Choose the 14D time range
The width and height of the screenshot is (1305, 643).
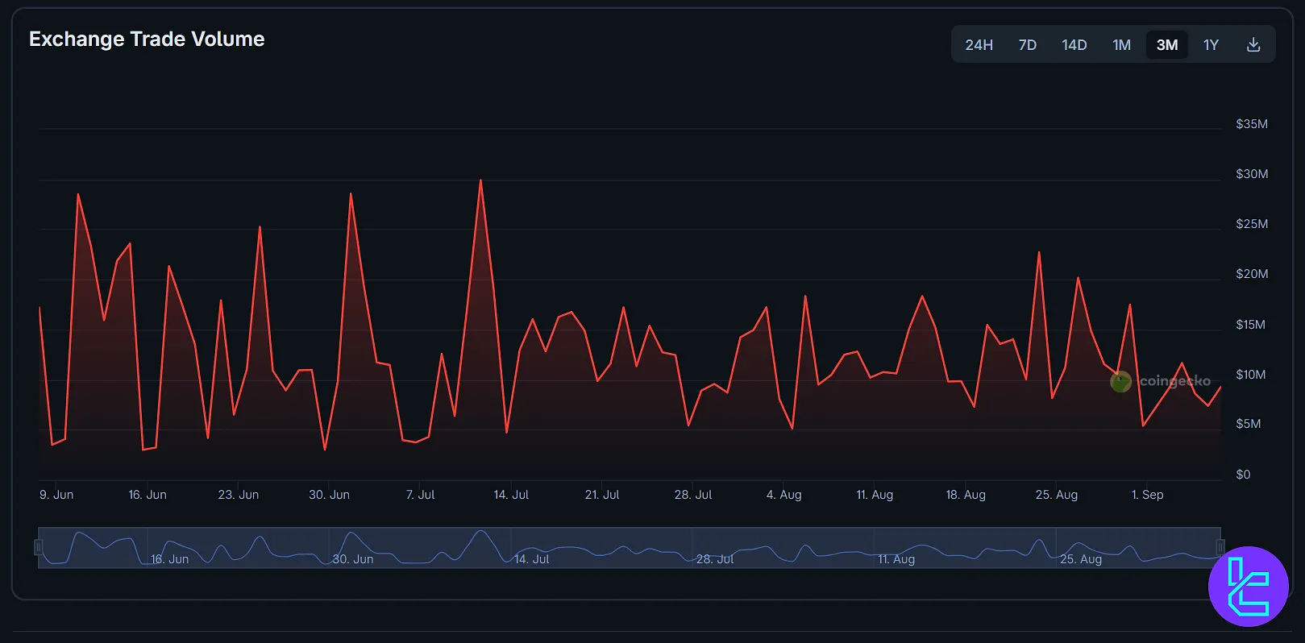click(x=1074, y=45)
